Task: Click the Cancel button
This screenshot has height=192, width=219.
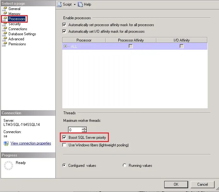Action: point(203,184)
